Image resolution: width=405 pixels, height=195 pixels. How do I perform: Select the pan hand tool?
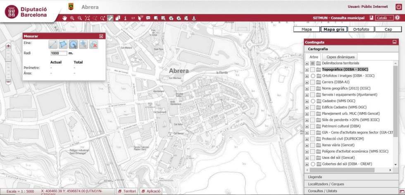[65, 18]
